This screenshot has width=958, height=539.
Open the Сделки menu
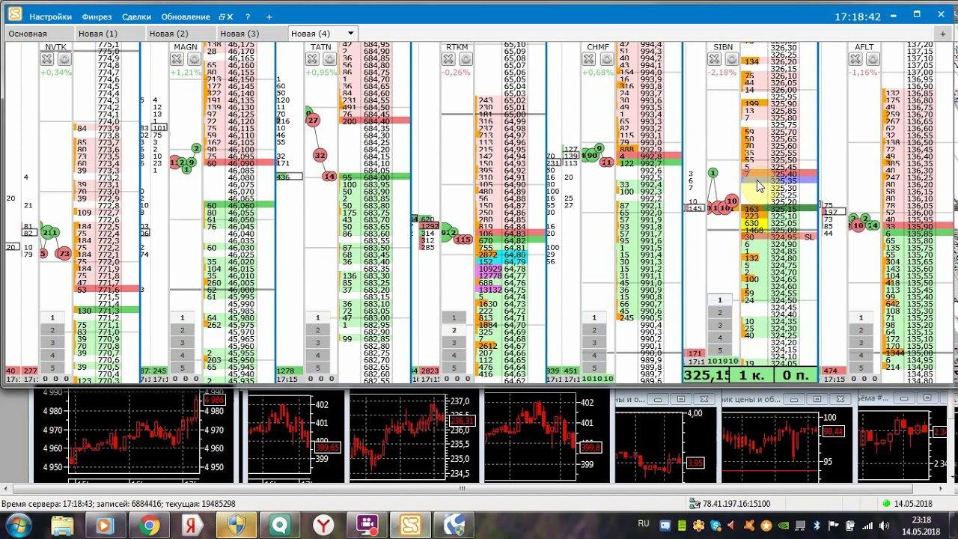pyautogui.click(x=136, y=16)
